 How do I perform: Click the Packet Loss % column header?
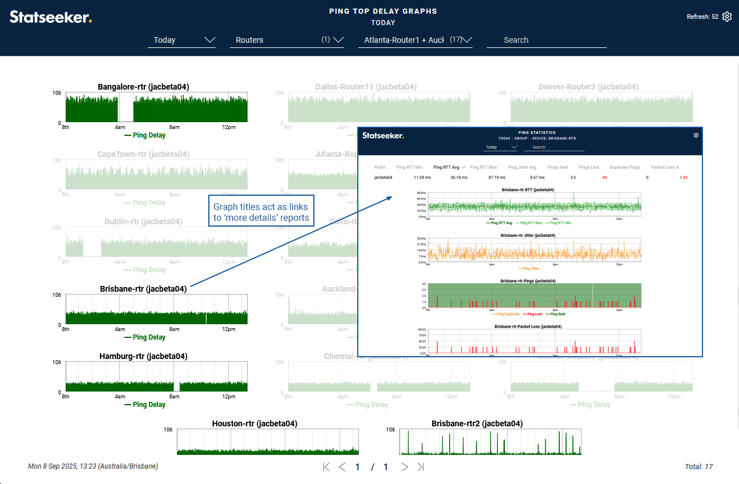pyautogui.click(x=665, y=167)
